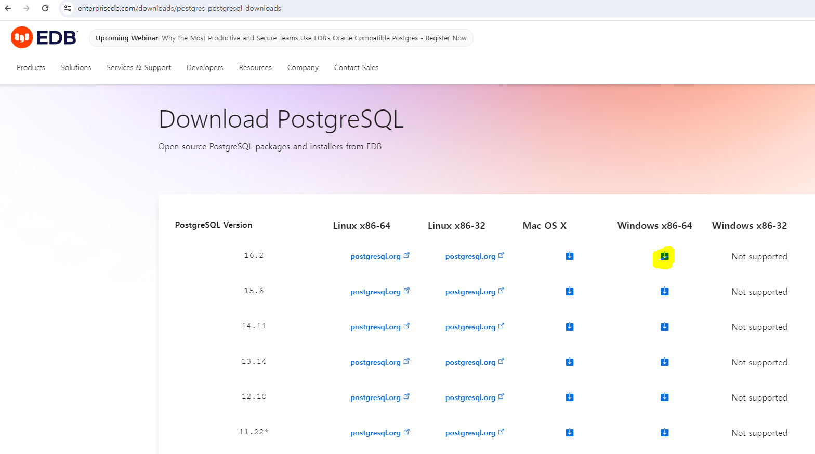The width and height of the screenshot is (815, 454).
Task: Download PostgreSQL 16.2 for Mac OS X
Action: [x=570, y=256]
